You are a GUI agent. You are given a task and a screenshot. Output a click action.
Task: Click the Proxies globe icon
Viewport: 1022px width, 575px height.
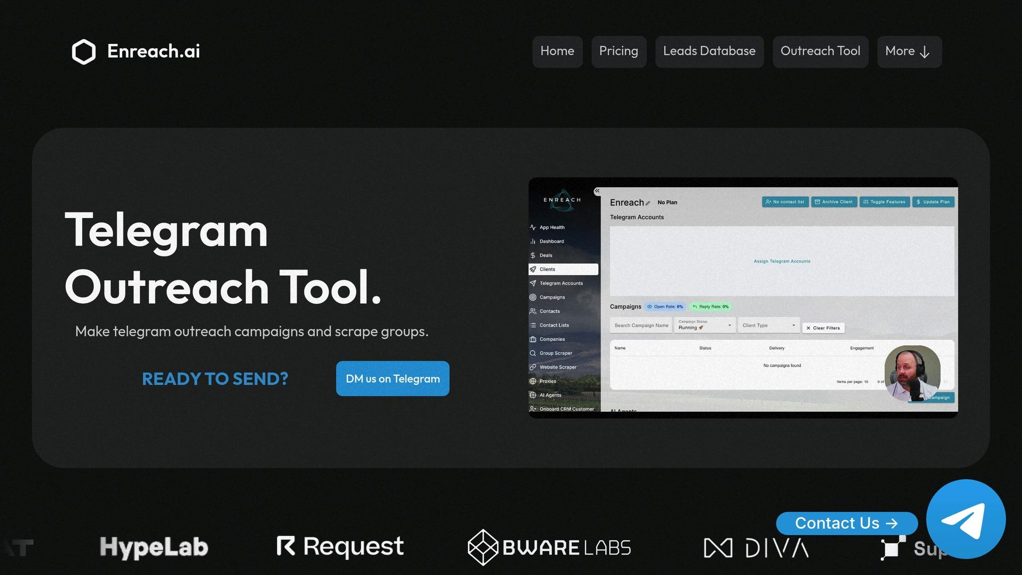tap(533, 381)
